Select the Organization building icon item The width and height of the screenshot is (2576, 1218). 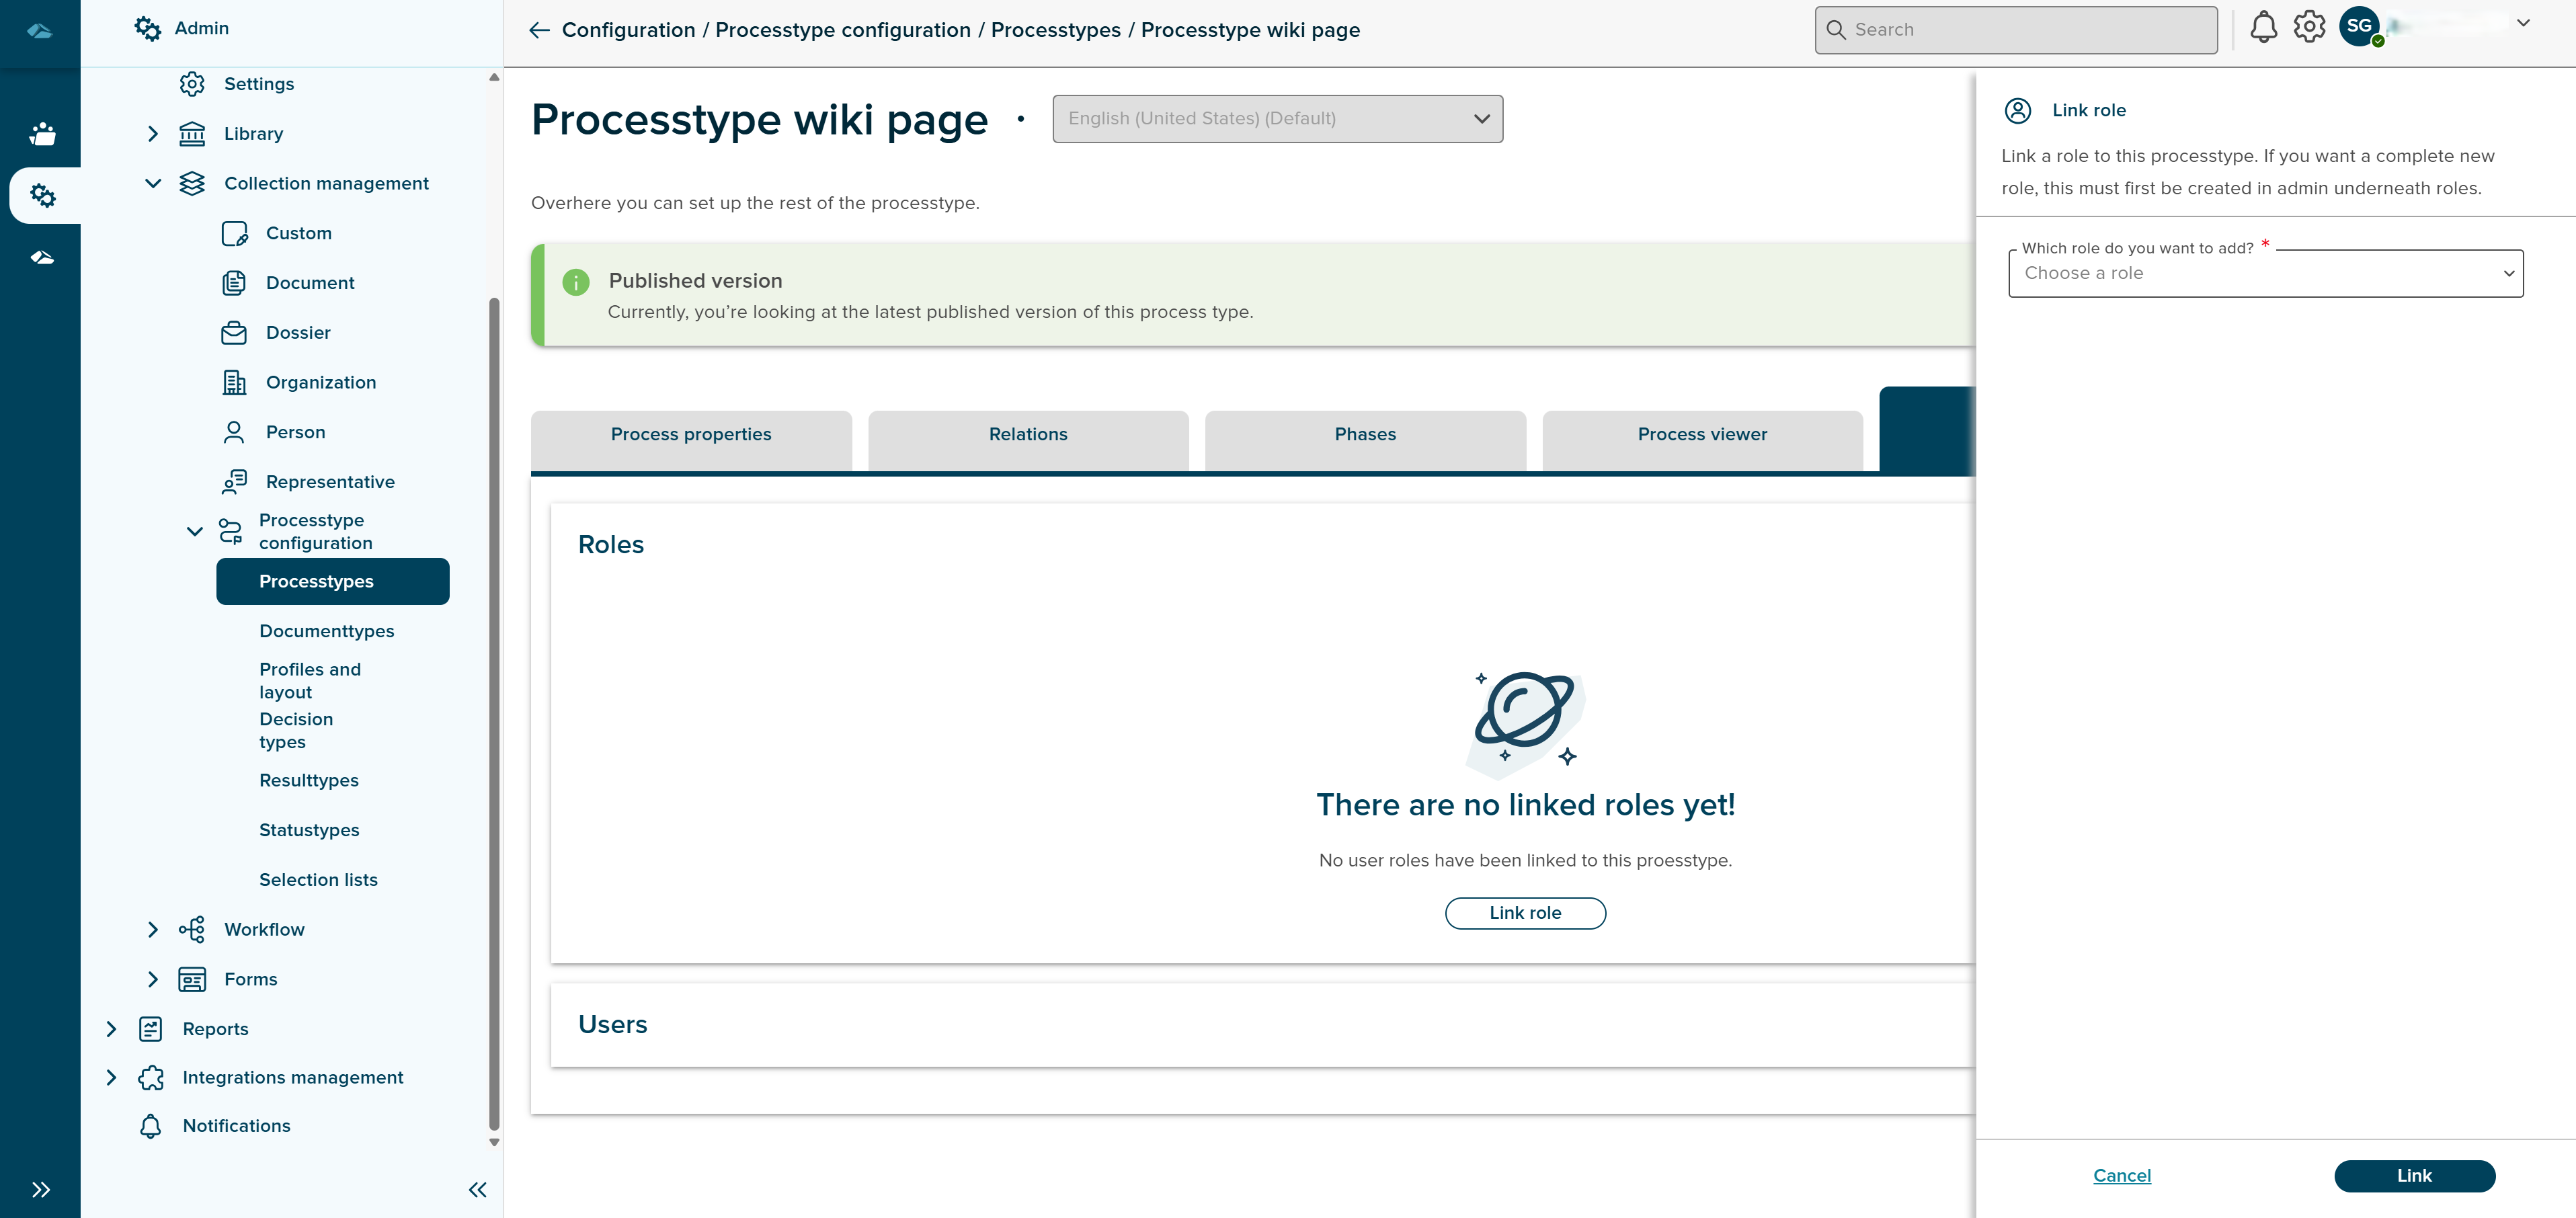click(x=234, y=382)
